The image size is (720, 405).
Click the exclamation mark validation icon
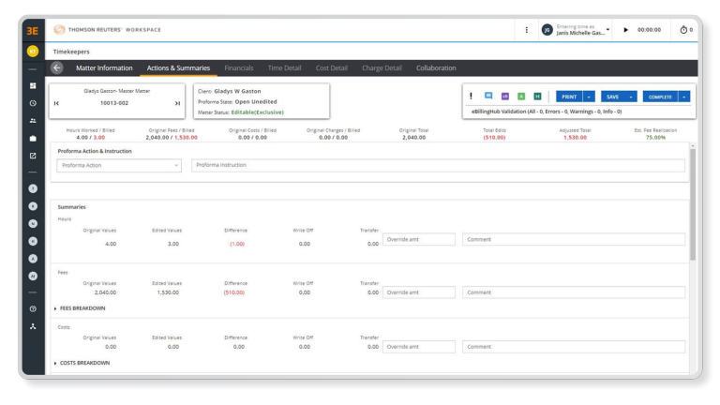pos(471,97)
